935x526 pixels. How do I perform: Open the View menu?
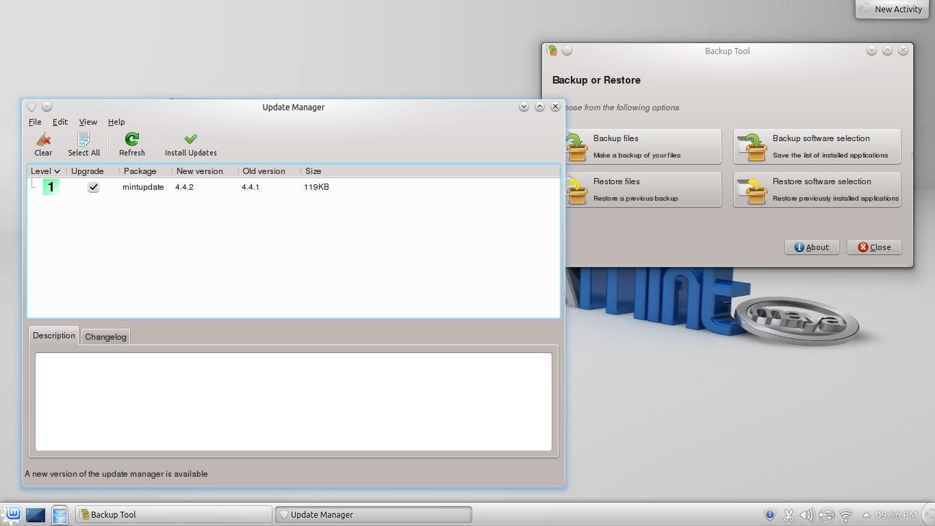click(88, 122)
